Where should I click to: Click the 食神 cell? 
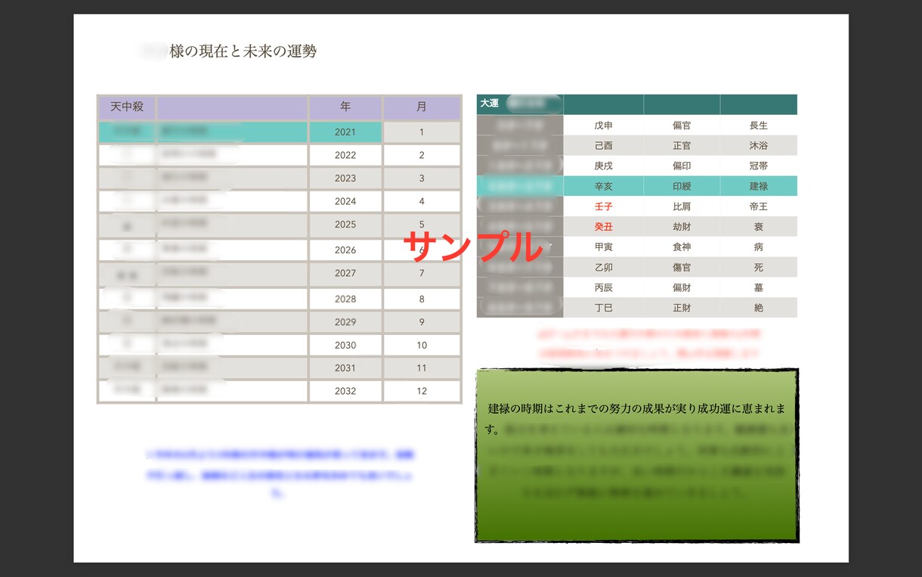coord(682,247)
